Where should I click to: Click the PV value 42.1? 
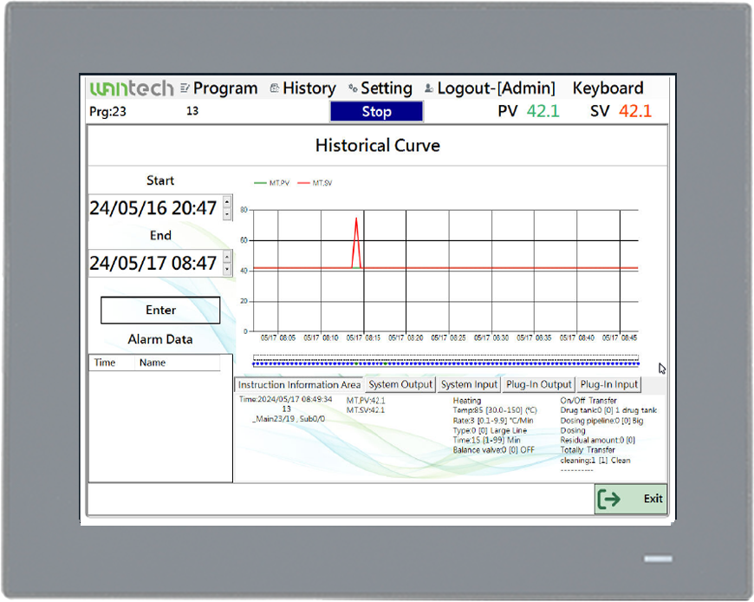tap(543, 111)
